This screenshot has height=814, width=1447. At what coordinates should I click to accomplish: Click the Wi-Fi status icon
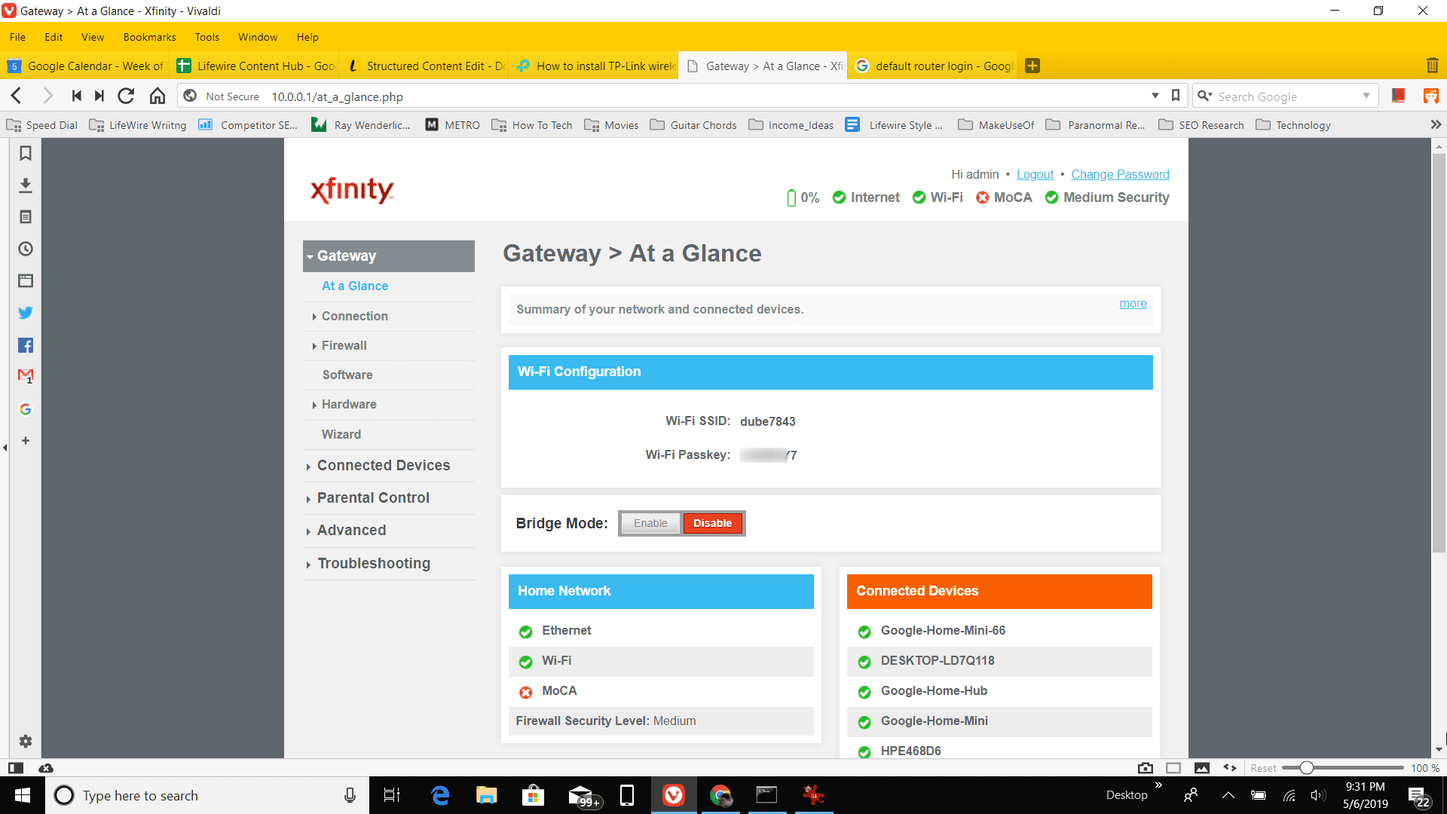click(919, 197)
